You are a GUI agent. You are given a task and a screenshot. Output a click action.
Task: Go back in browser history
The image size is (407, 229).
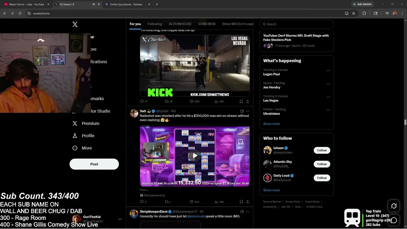click(4, 13)
